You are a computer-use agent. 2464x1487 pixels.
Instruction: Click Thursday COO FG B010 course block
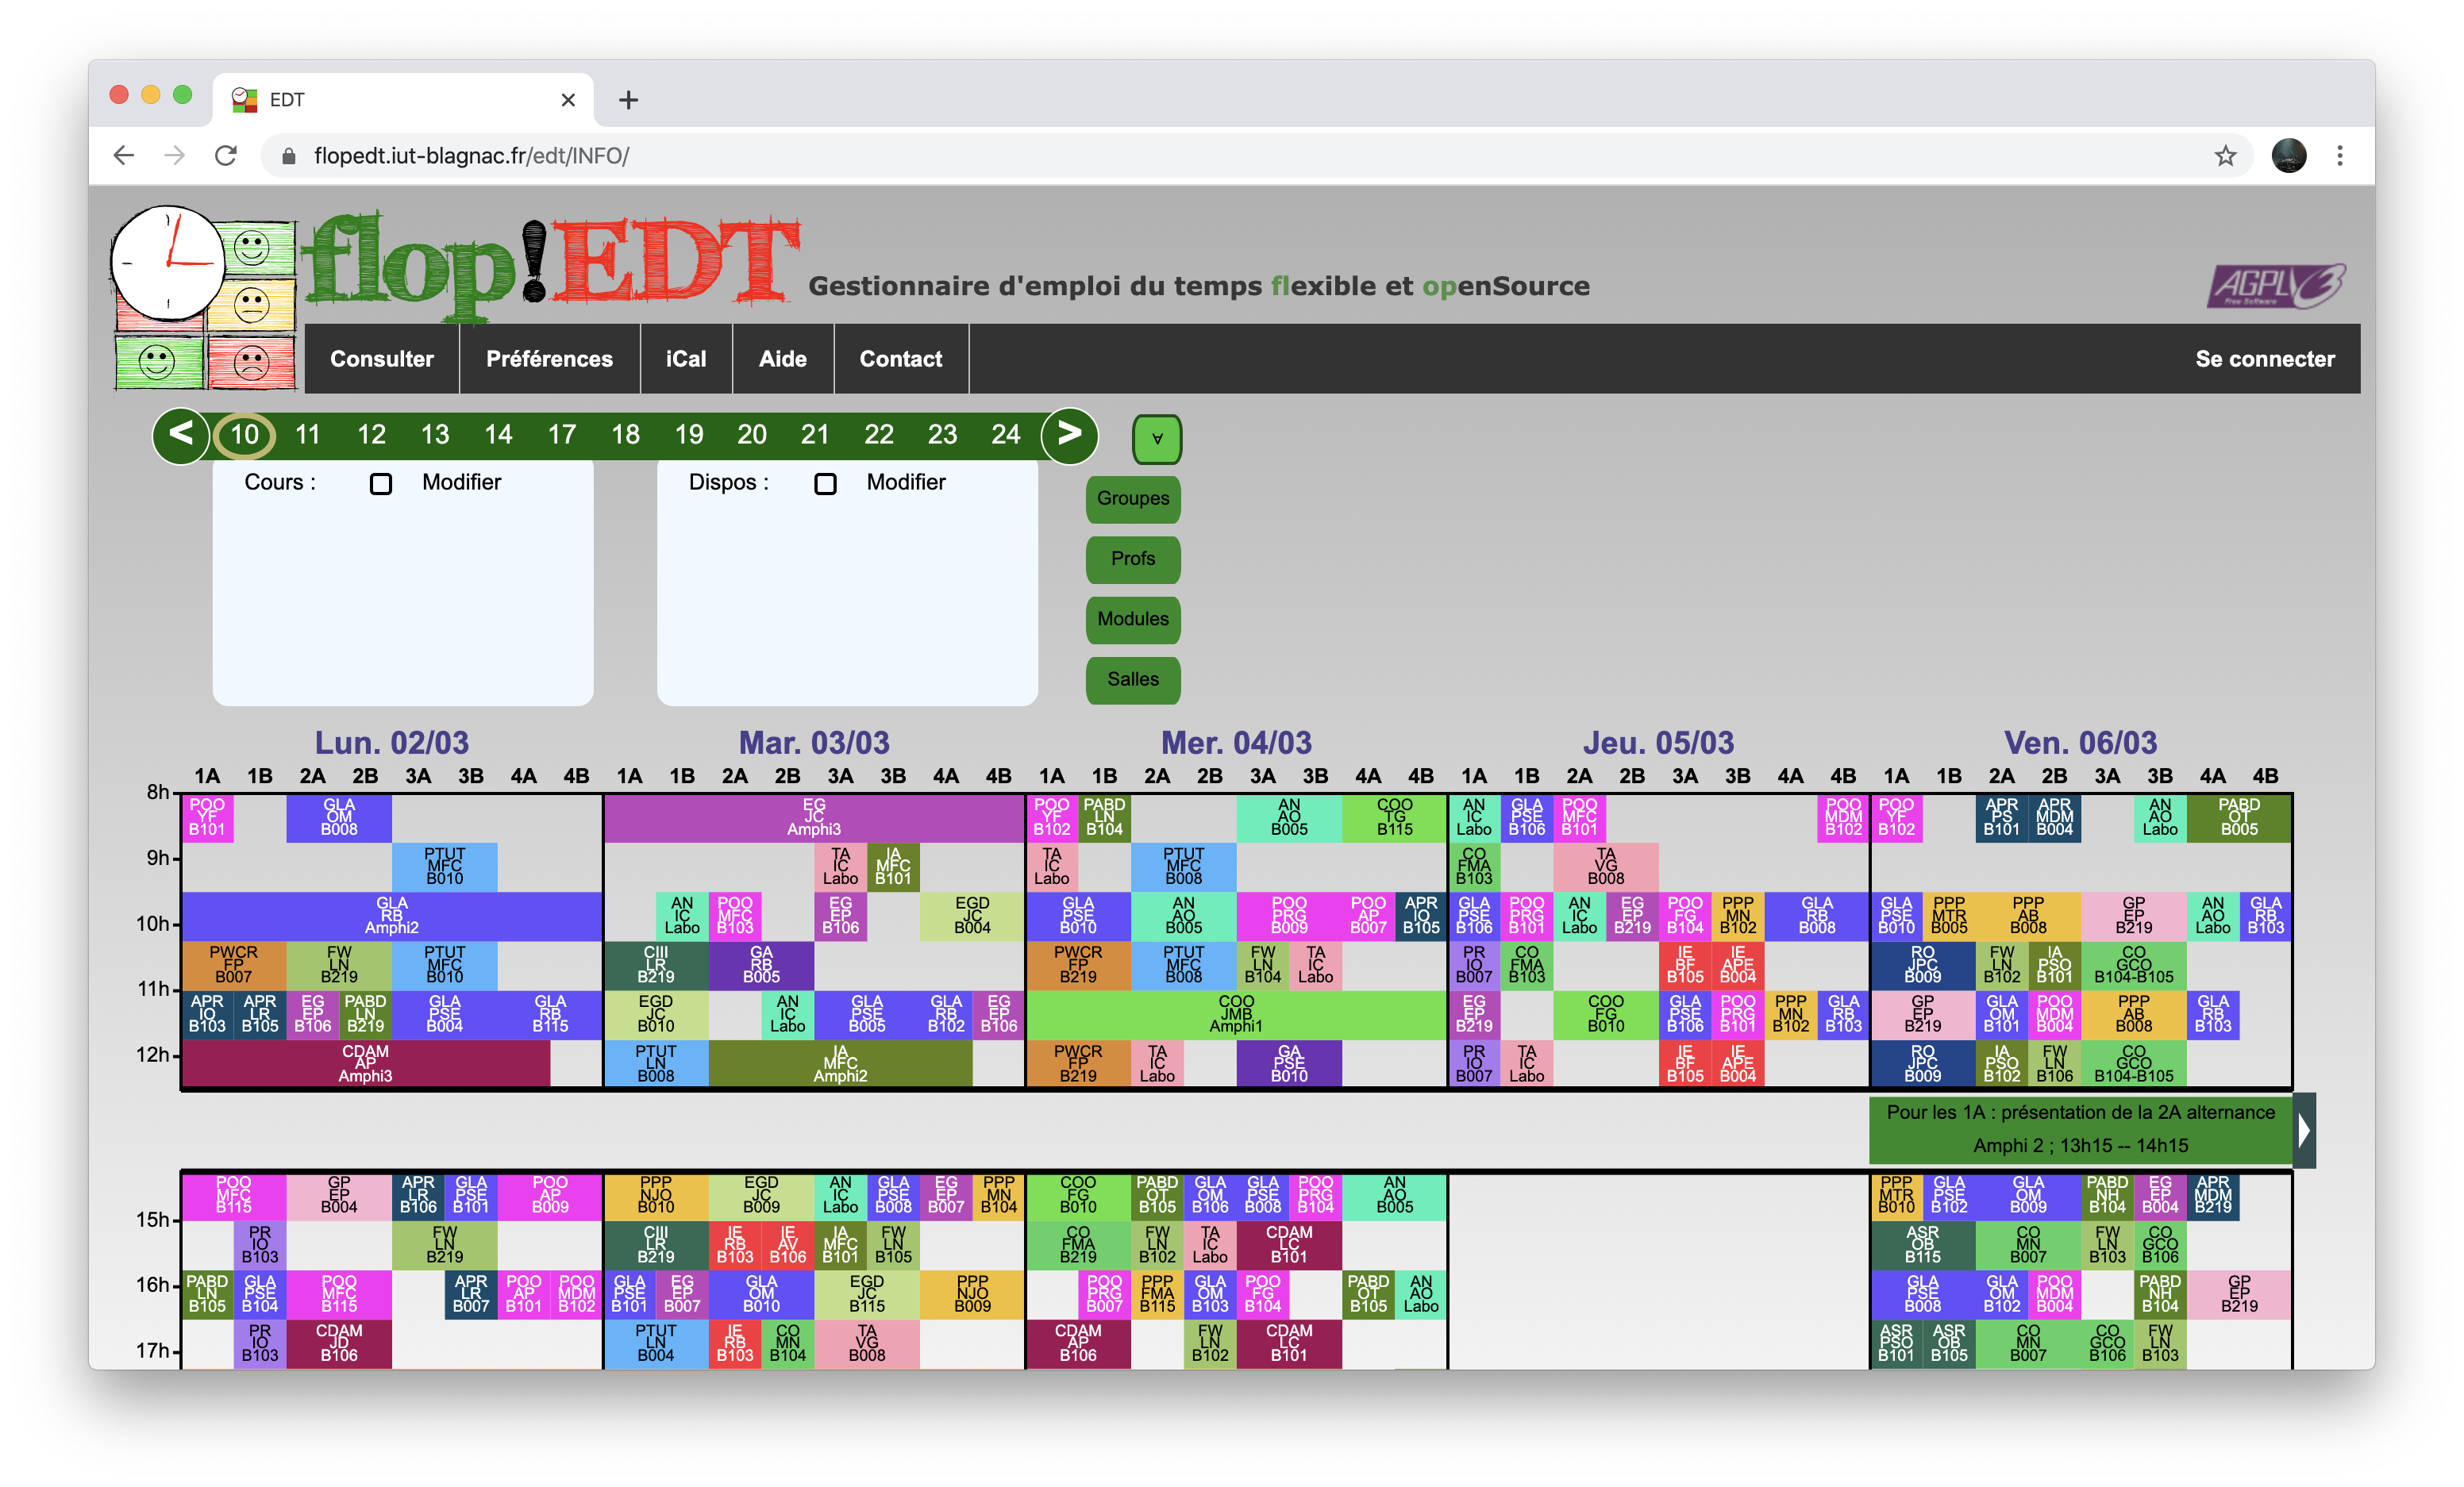click(x=1605, y=1014)
